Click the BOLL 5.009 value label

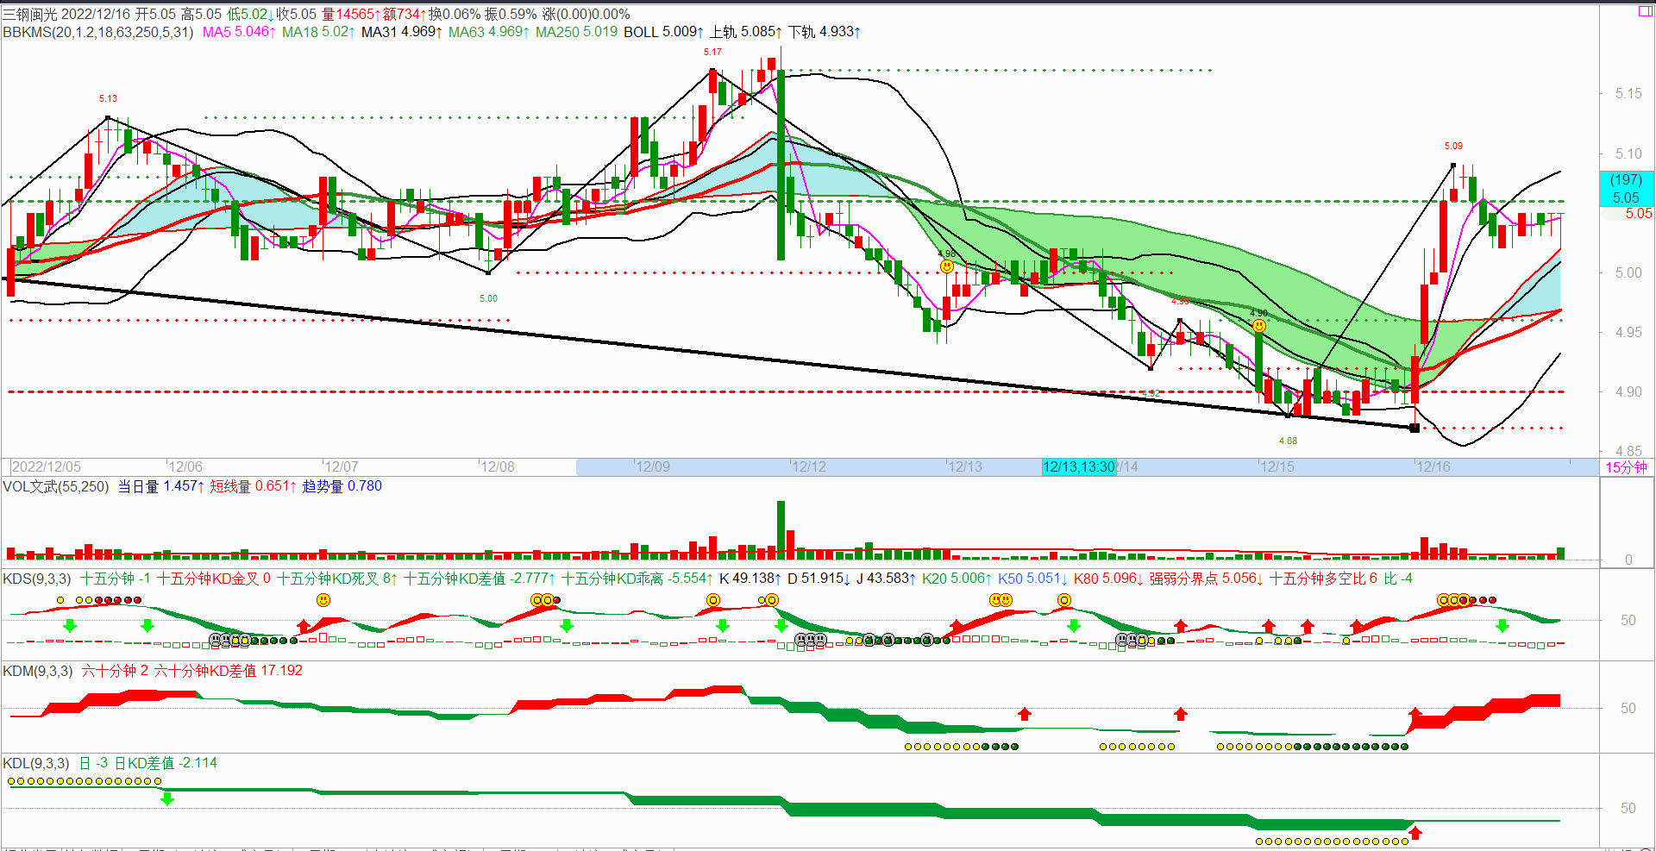(x=663, y=32)
